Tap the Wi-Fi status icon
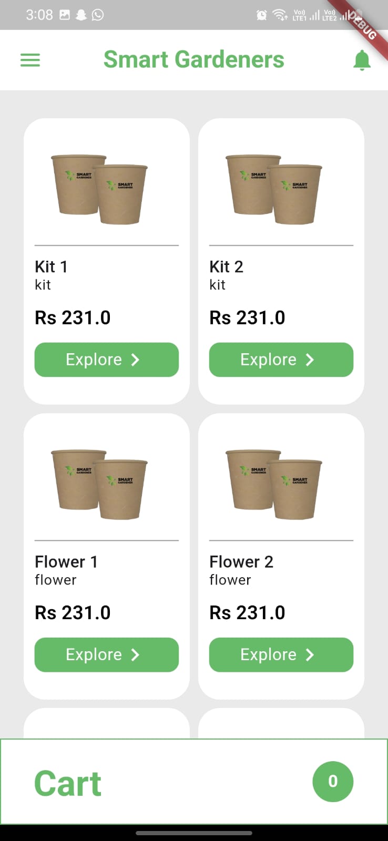 [x=280, y=15]
